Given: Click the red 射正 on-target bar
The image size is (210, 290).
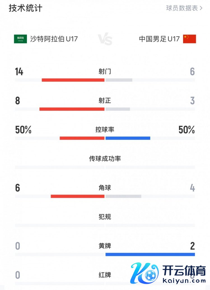Looking at the screenshot, I should point(72,109).
